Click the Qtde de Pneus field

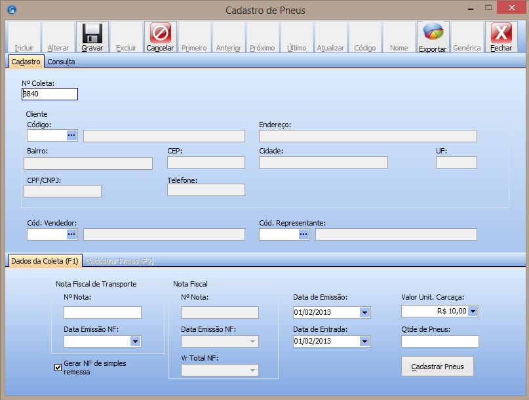coord(440,341)
